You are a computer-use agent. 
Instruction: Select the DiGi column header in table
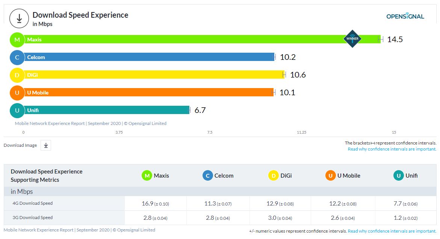280,175
